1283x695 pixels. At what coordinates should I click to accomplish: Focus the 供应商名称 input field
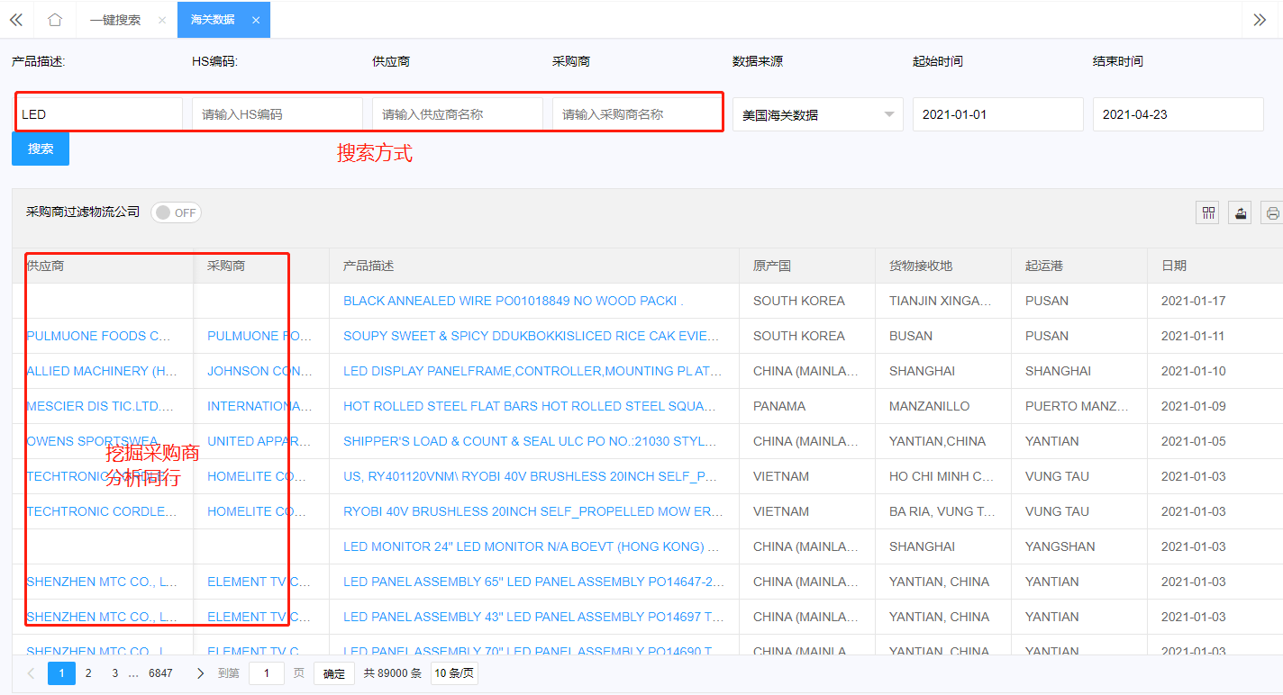pos(458,114)
